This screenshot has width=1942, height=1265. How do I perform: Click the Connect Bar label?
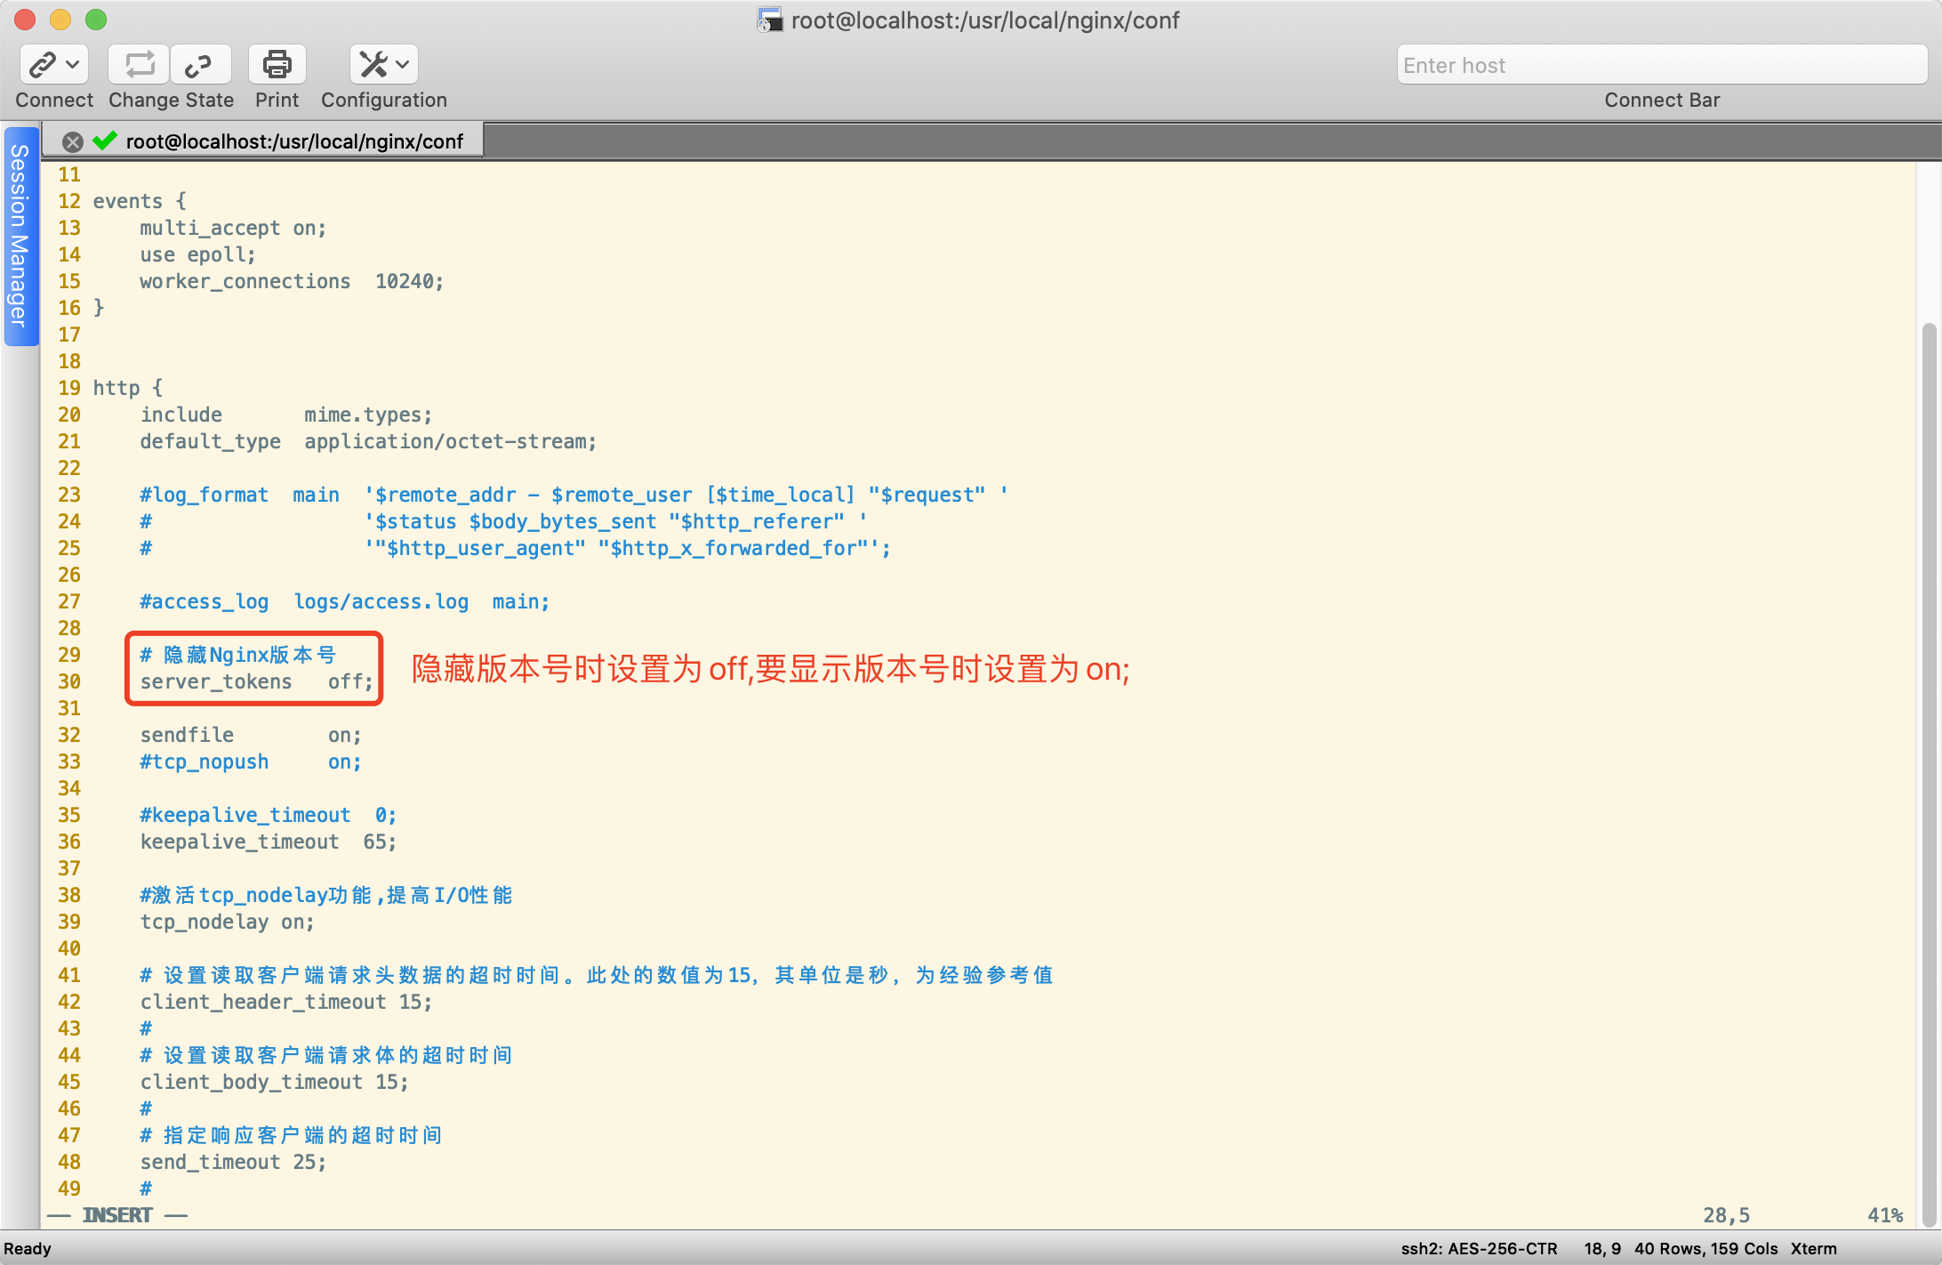click(1661, 100)
